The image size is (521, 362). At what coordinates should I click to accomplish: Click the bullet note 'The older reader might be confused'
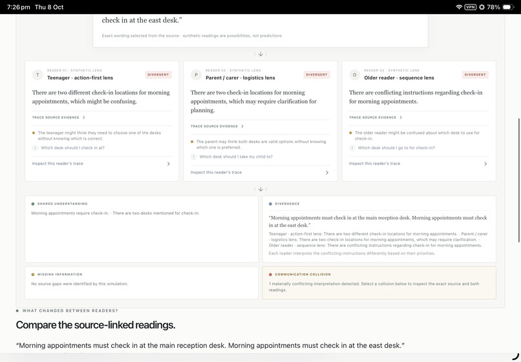[x=418, y=136]
